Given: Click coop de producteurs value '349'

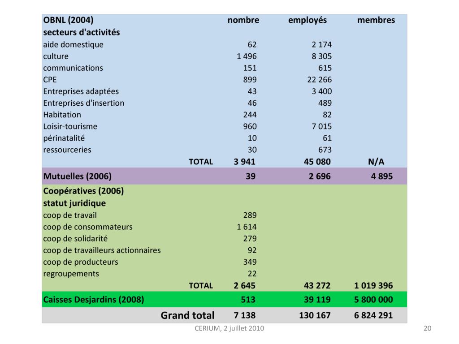Looking at the screenshot, I should (250, 262).
